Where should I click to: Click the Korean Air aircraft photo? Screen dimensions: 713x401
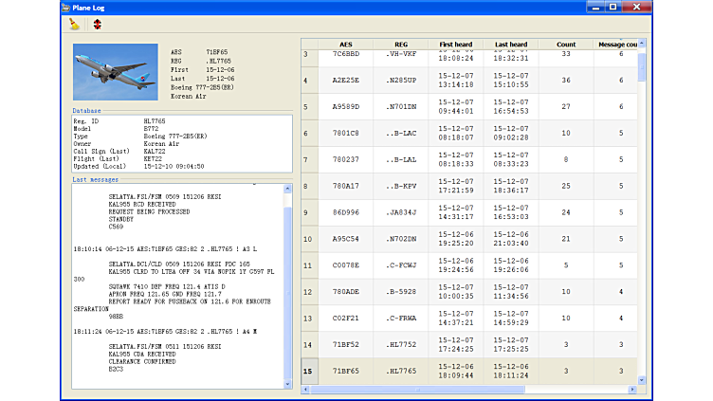click(x=115, y=72)
